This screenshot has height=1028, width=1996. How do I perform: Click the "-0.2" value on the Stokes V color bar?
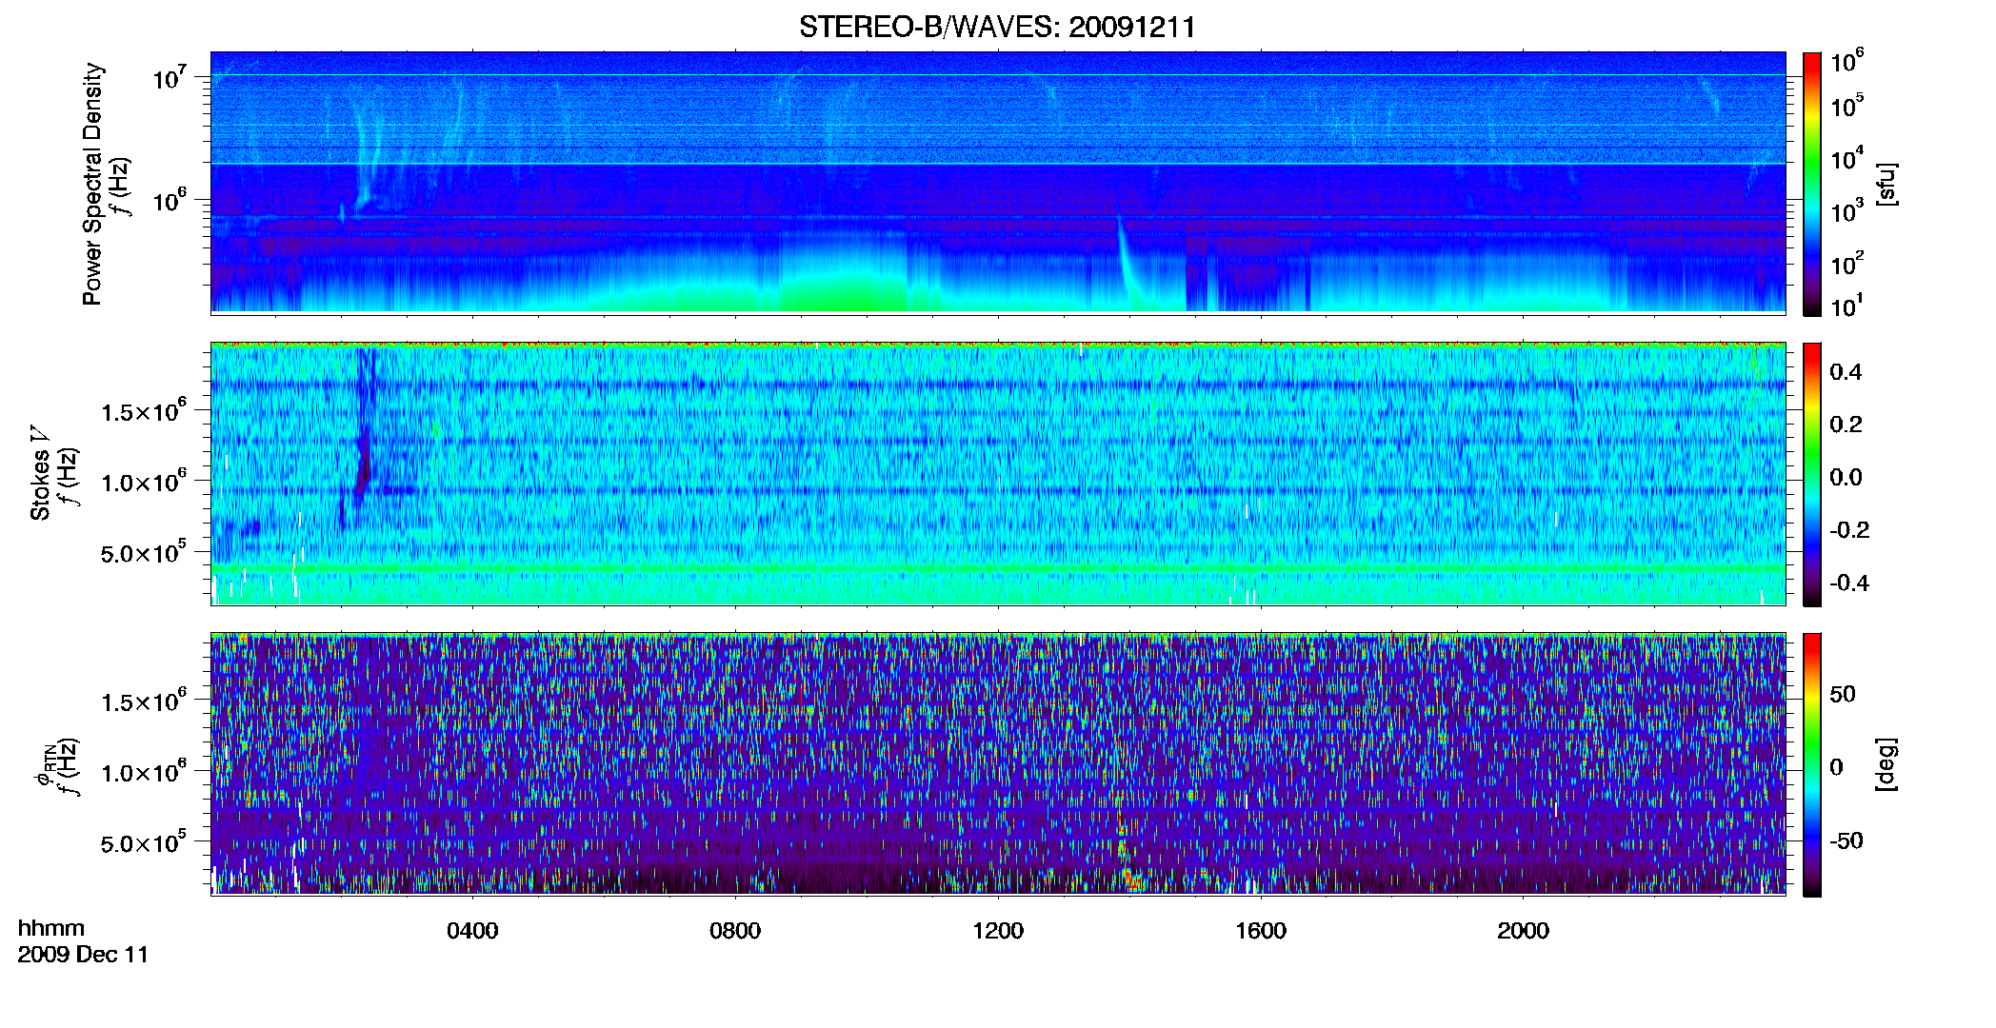[1849, 530]
